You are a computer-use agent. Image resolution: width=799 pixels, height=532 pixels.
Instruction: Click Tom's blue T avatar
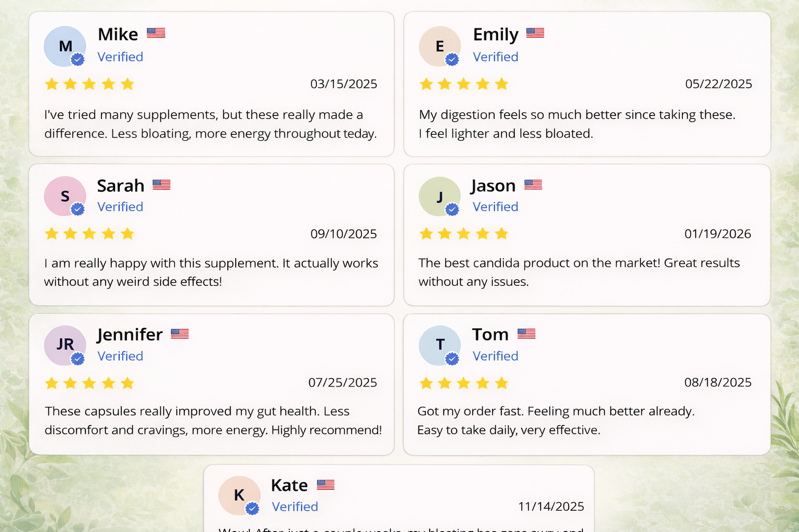click(440, 345)
